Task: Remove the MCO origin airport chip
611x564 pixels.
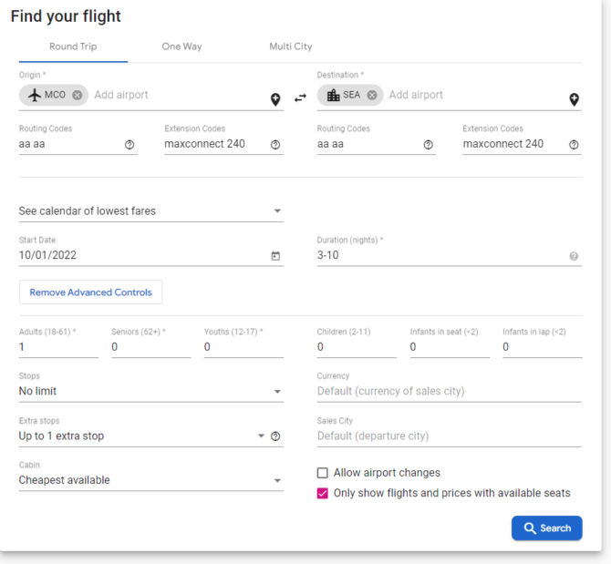Action: click(x=78, y=95)
